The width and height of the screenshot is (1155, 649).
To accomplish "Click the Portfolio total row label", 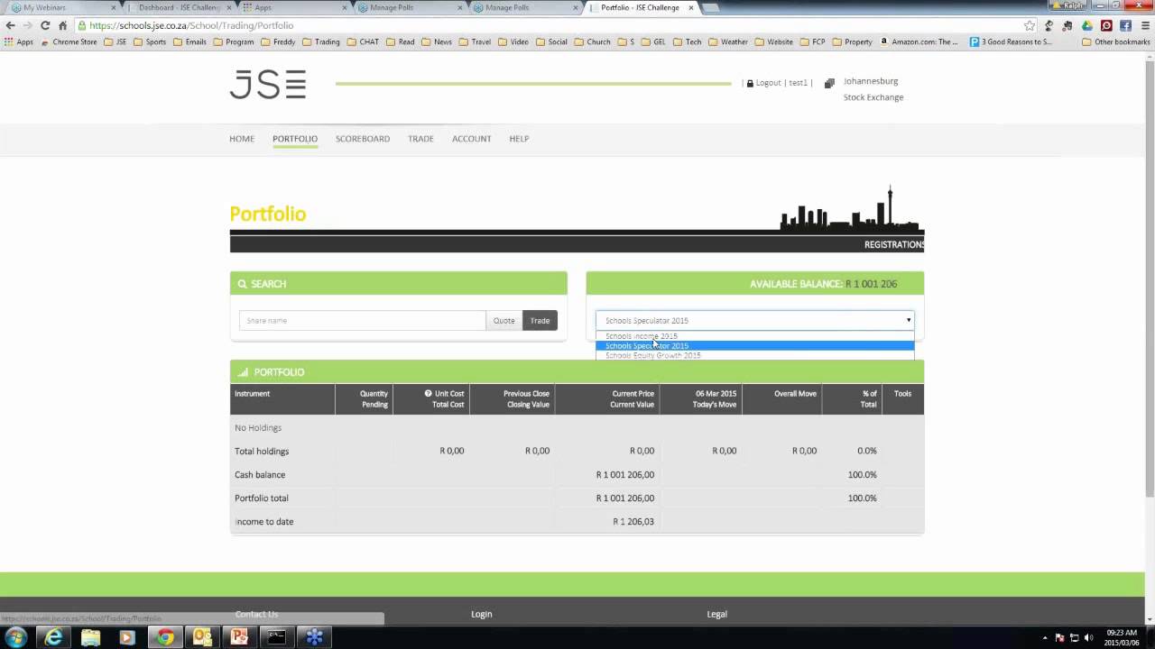I will pyautogui.click(x=262, y=498).
